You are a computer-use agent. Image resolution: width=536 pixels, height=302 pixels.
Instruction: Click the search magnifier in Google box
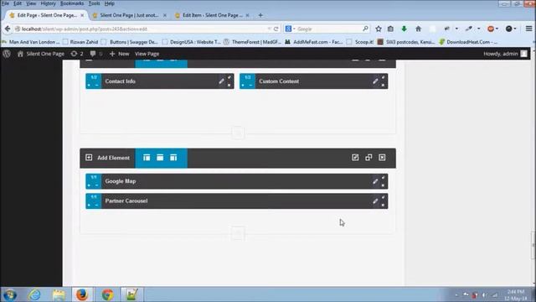coord(365,29)
